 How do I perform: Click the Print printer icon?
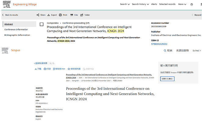point(60,15)
